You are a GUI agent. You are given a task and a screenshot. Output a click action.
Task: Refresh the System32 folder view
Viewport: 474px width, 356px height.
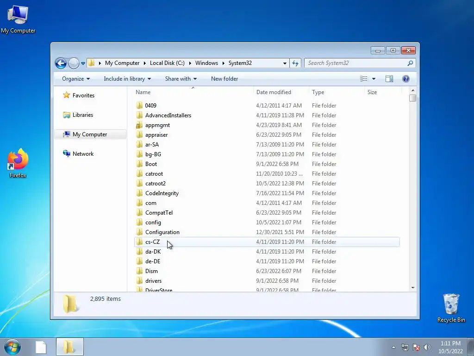tap(295, 63)
